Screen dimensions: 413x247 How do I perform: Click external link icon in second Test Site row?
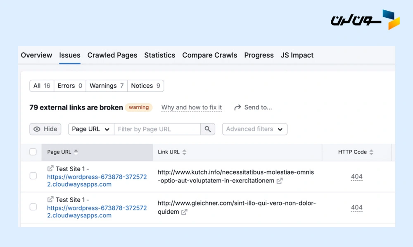point(50,200)
